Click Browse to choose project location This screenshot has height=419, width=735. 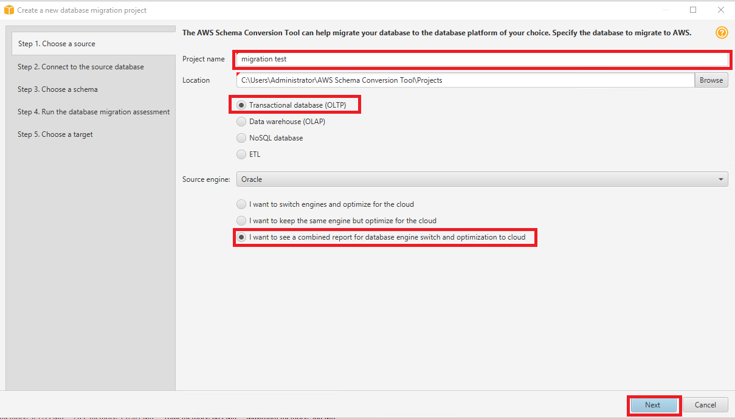711,80
